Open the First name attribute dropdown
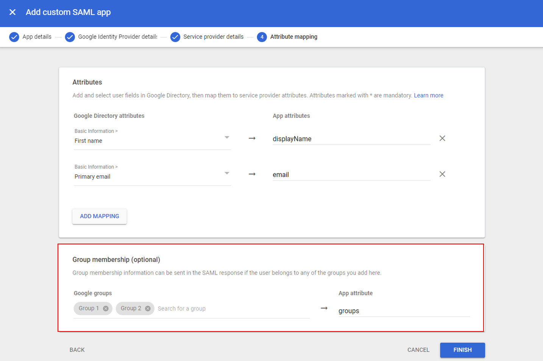This screenshot has width=543, height=361. (152, 138)
